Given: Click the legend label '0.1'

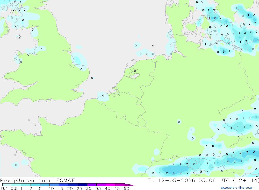Looking at the screenshot, I should tap(4, 188).
